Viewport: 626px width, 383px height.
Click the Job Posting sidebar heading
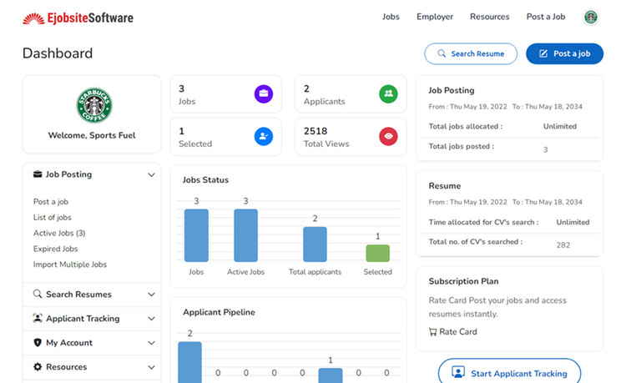pos(68,174)
